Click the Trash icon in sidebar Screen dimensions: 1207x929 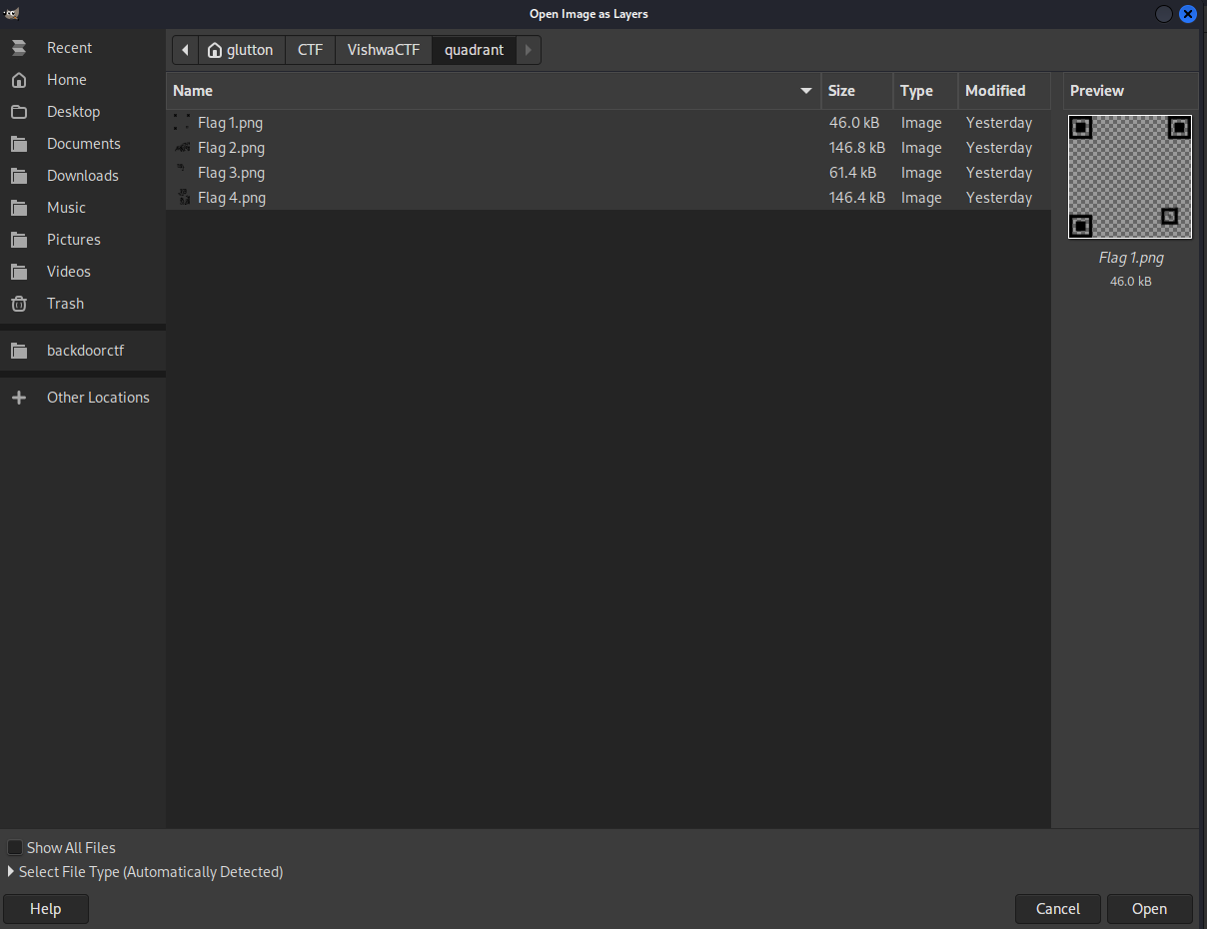pos(19,304)
